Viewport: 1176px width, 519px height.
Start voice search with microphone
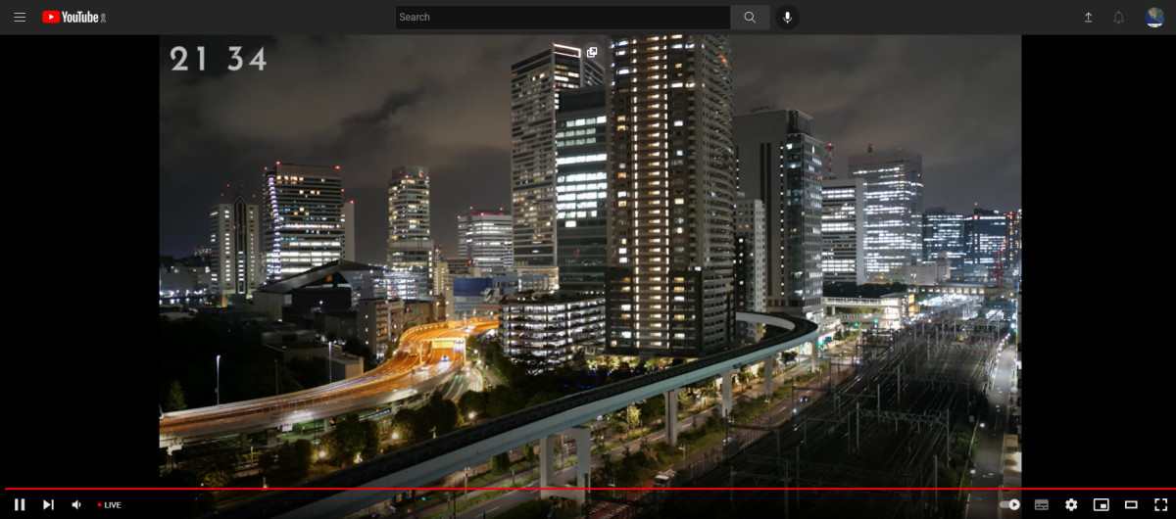tap(787, 17)
